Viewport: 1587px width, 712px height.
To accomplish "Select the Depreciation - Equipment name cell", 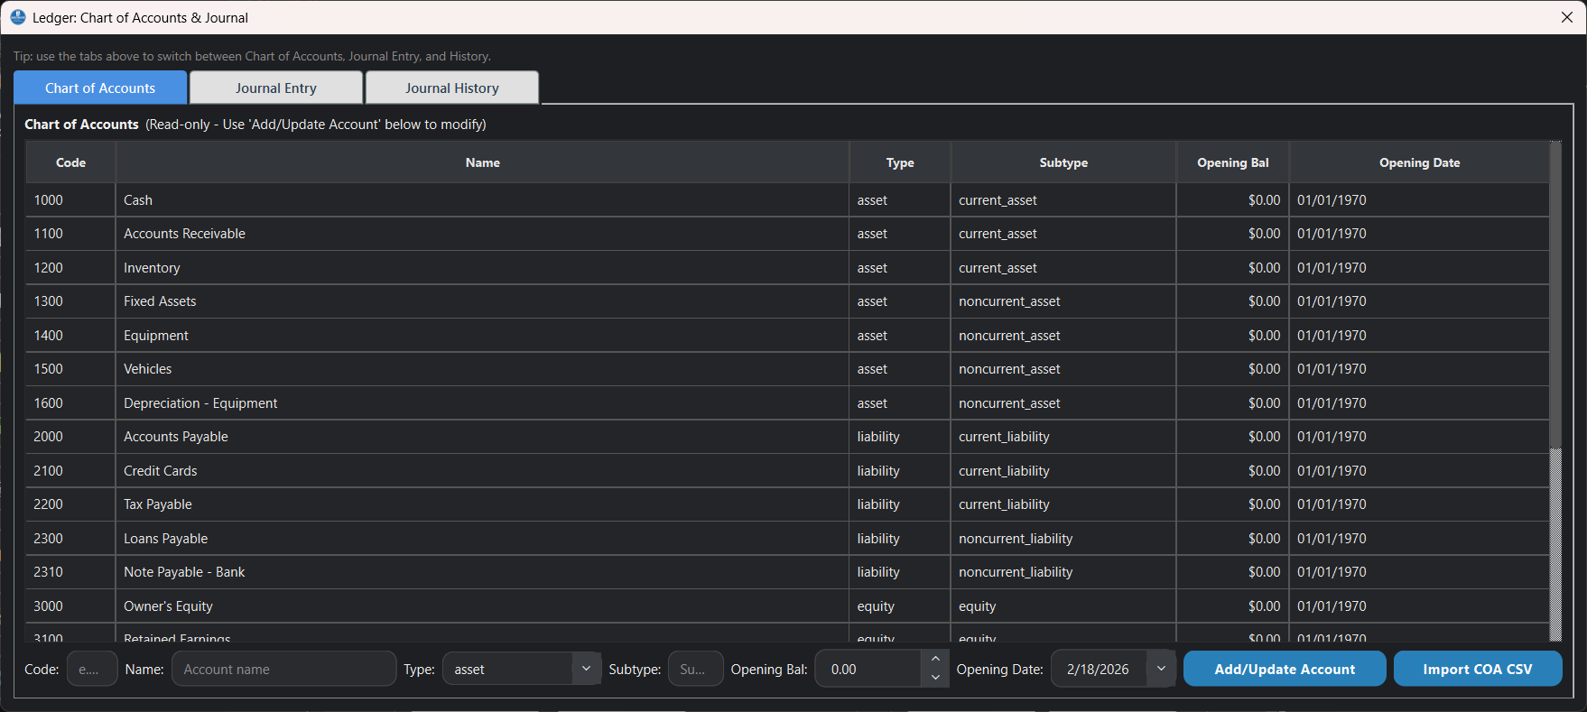I will point(482,402).
